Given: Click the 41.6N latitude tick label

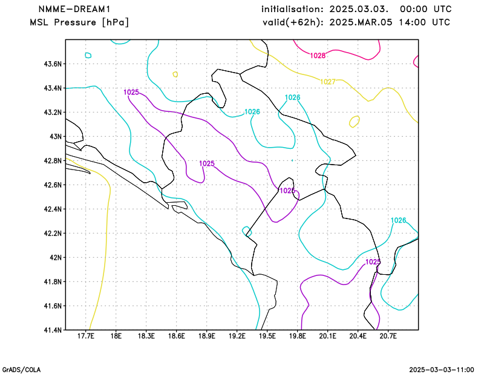Looking at the screenshot, I should point(53,306).
